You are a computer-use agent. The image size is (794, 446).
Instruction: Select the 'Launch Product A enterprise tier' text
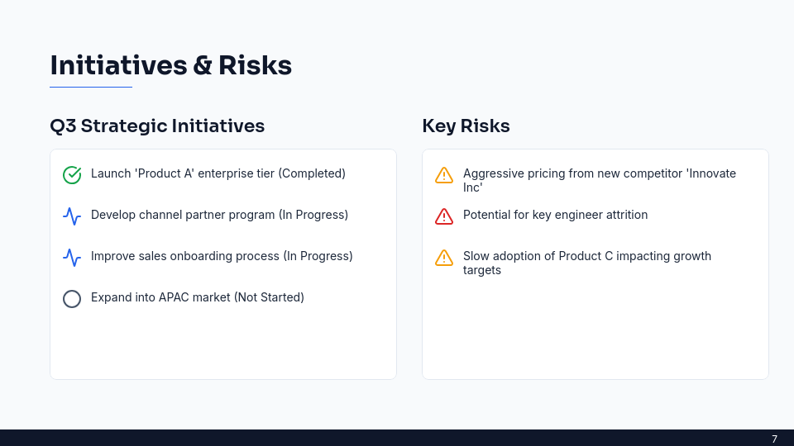[x=218, y=173]
